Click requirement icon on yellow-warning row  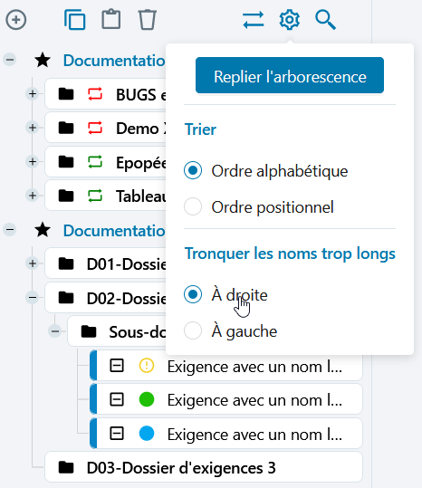click(117, 366)
